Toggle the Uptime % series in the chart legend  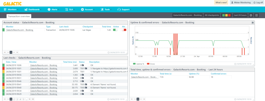139,64
